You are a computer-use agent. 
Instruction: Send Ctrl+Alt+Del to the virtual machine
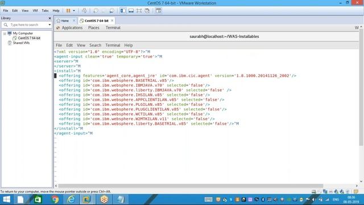click(x=84, y=11)
